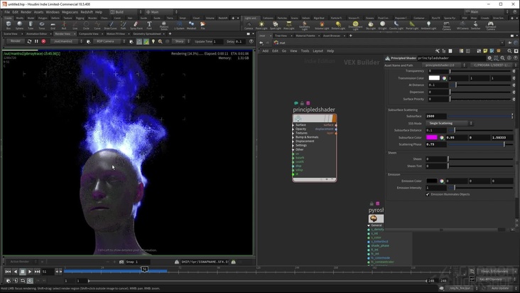This screenshot has width=520, height=293.
Task: Stop the render with the red button
Action: [x=43, y=41]
